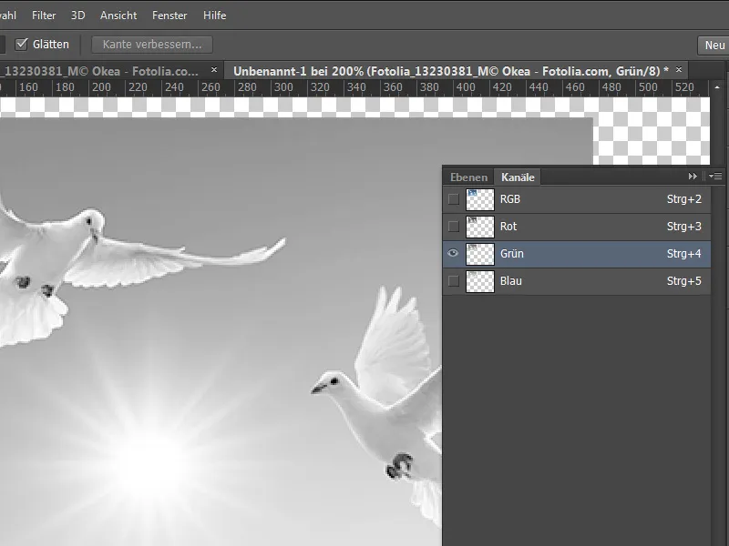
Task: Click the RGB channel thumbnail
Action: click(x=480, y=199)
